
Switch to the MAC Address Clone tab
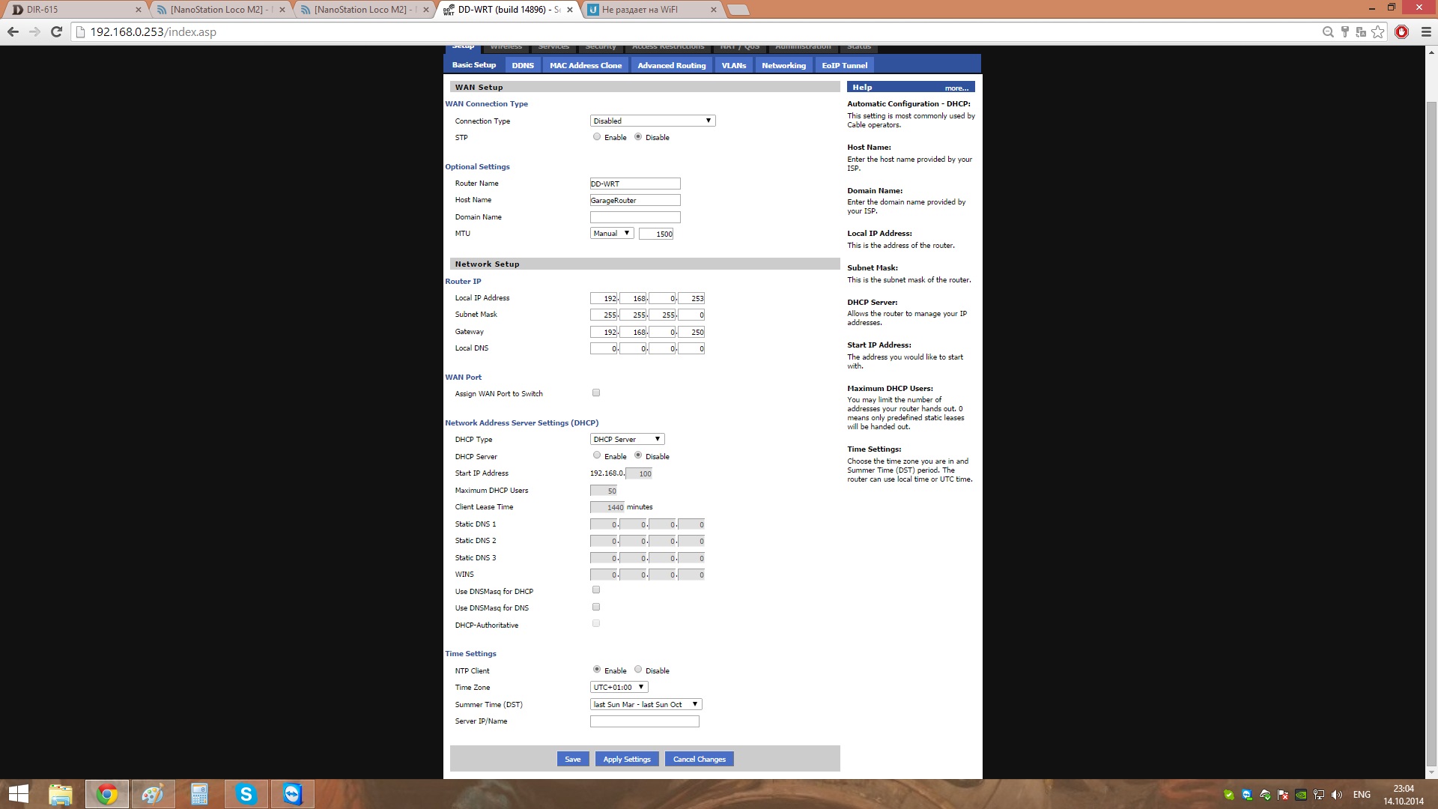585,65
